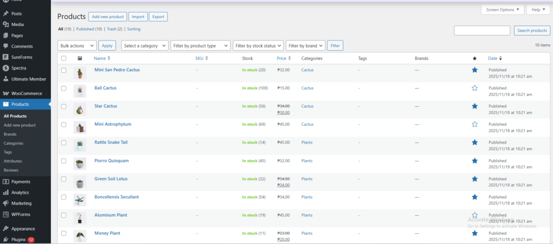Tick the select-all products checkbox

pos(64,58)
